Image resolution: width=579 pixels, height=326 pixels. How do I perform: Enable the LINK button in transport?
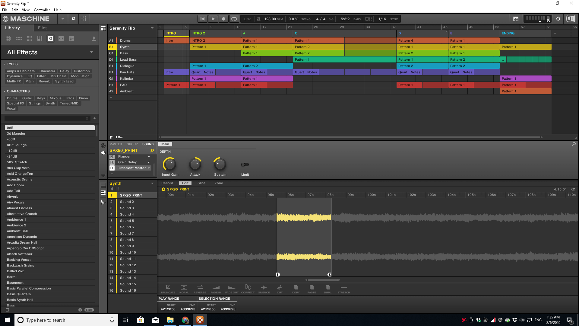click(247, 19)
